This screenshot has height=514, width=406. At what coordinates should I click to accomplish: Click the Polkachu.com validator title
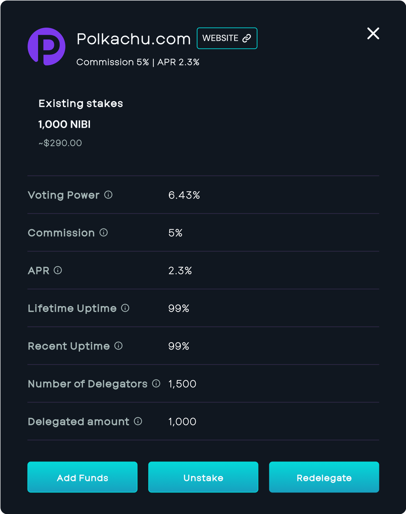(x=133, y=39)
